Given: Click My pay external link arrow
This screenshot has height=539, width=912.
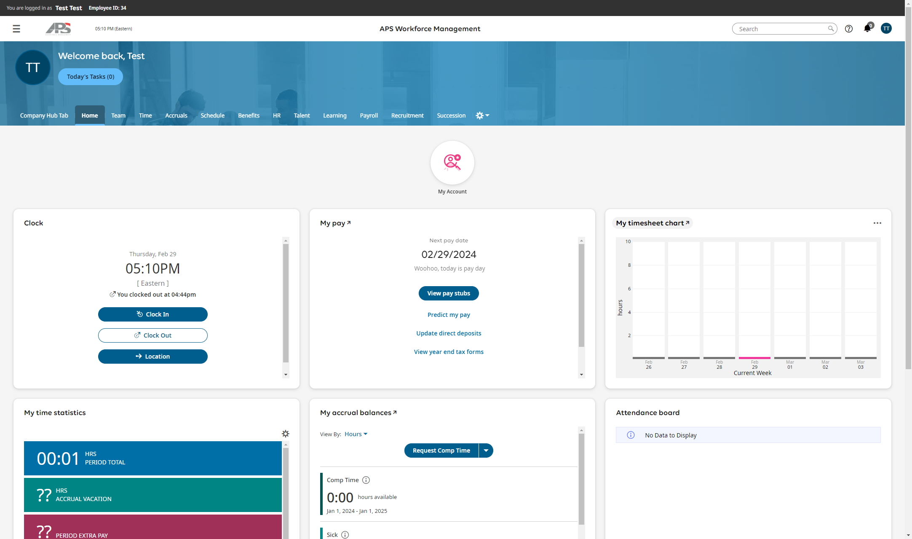Looking at the screenshot, I should pyautogui.click(x=349, y=223).
